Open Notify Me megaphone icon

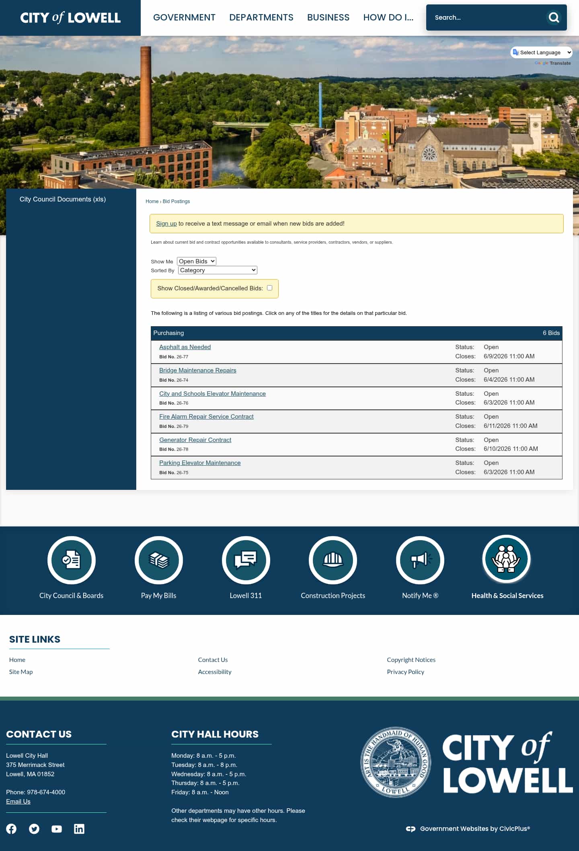coord(420,560)
